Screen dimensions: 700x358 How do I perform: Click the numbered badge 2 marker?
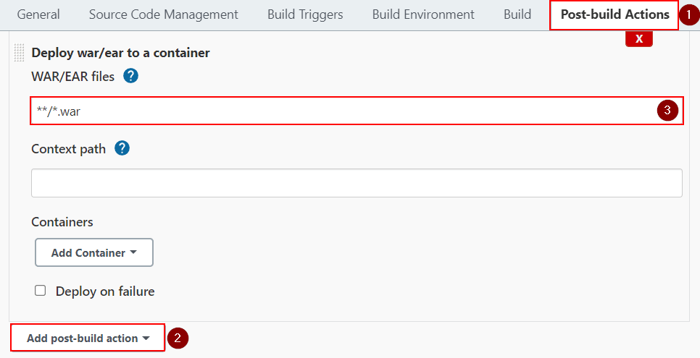pos(178,338)
